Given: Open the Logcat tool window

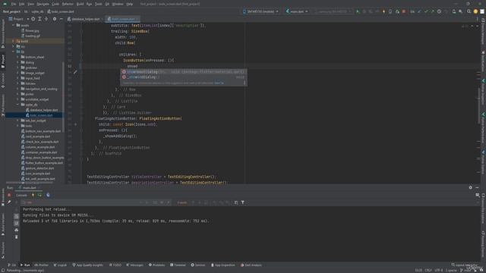Looking at the screenshot, I should pos(60,265).
